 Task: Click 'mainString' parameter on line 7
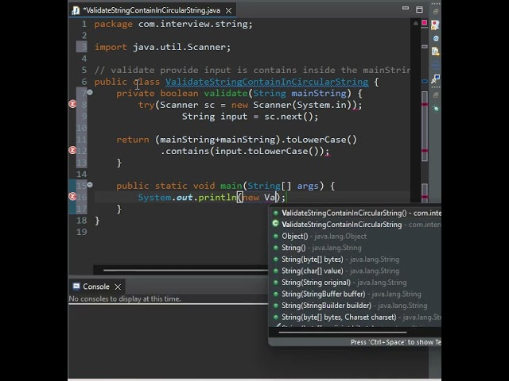click(319, 94)
